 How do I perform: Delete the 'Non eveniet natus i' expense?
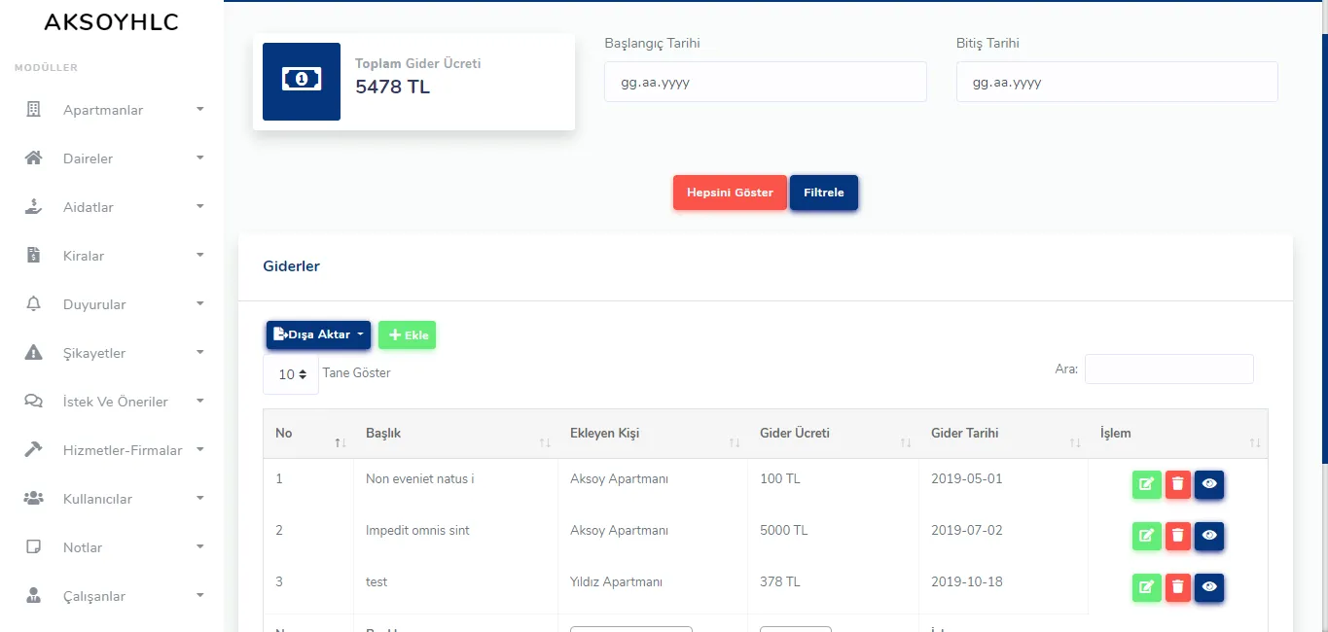pos(1178,484)
